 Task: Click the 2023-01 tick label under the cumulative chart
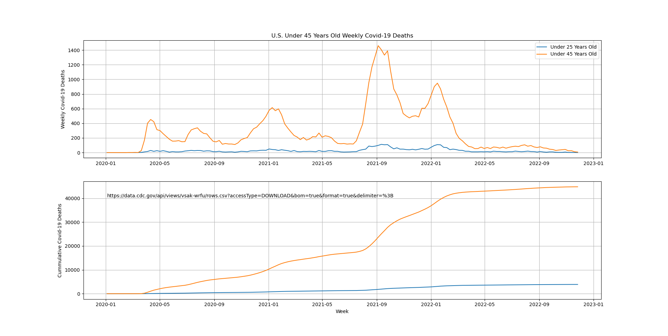593,305
